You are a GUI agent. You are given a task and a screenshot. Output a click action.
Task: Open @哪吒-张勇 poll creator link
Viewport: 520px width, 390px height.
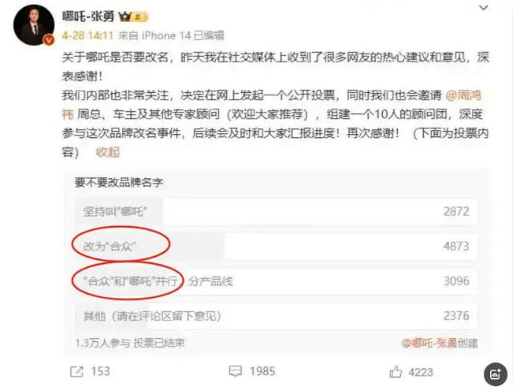coord(429,343)
